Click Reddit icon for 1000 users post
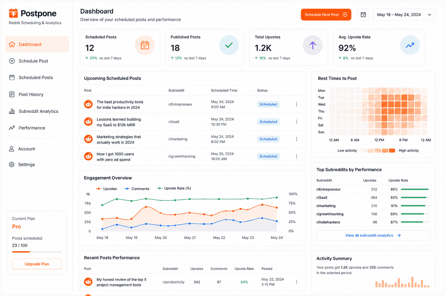This screenshot has height=296, width=445. coord(88,156)
